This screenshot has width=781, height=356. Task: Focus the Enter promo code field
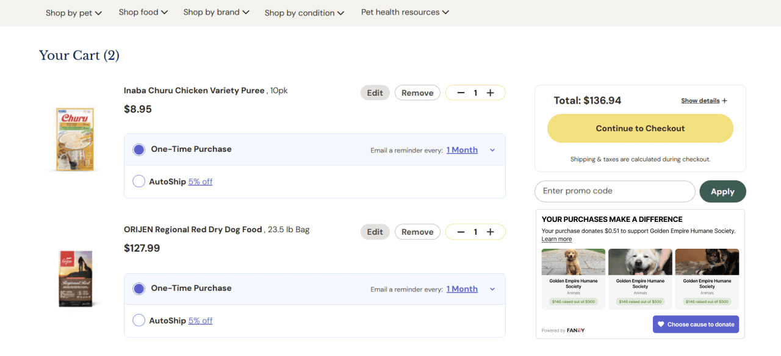tap(615, 191)
